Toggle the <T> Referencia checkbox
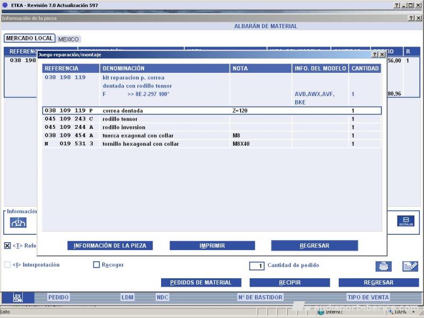Viewport: 424px width, 318px height. point(7,245)
